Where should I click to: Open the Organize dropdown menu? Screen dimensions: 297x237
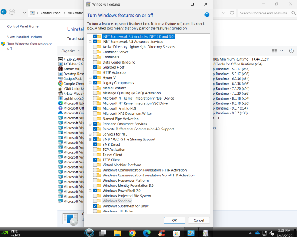(71, 51)
